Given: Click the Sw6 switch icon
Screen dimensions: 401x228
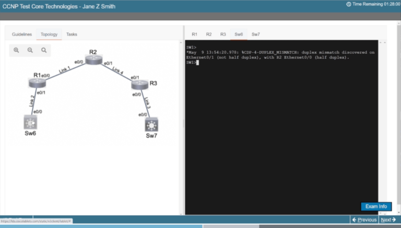Looking at the screenshot, I should click(30, 123).
